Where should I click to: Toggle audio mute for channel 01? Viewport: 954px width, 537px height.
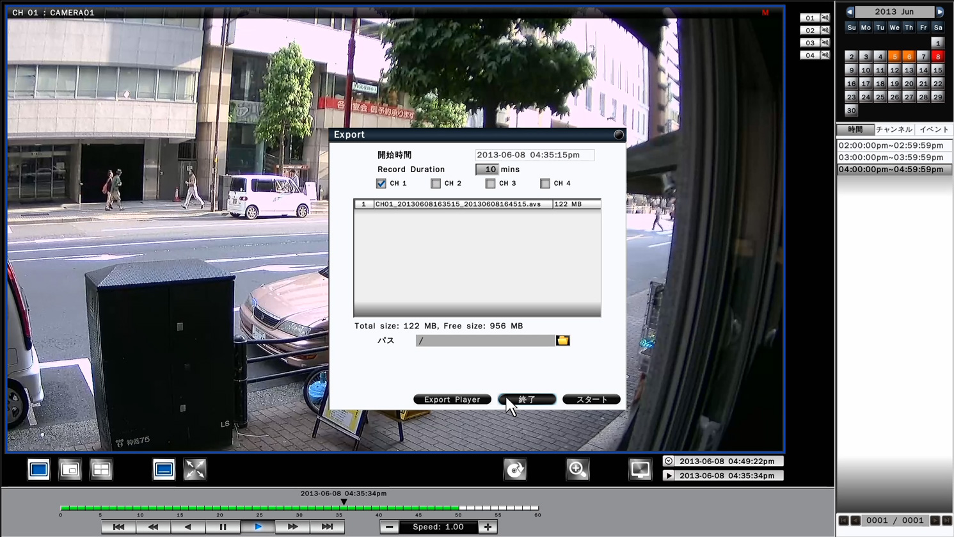pyautogui.click(x=825, y=18)
